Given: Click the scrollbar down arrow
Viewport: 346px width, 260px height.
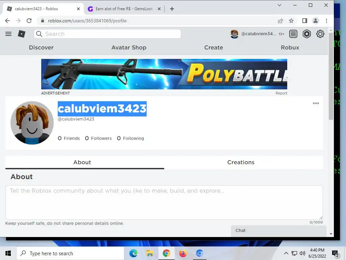Looking at the screenshot, I should pos(331,234).
